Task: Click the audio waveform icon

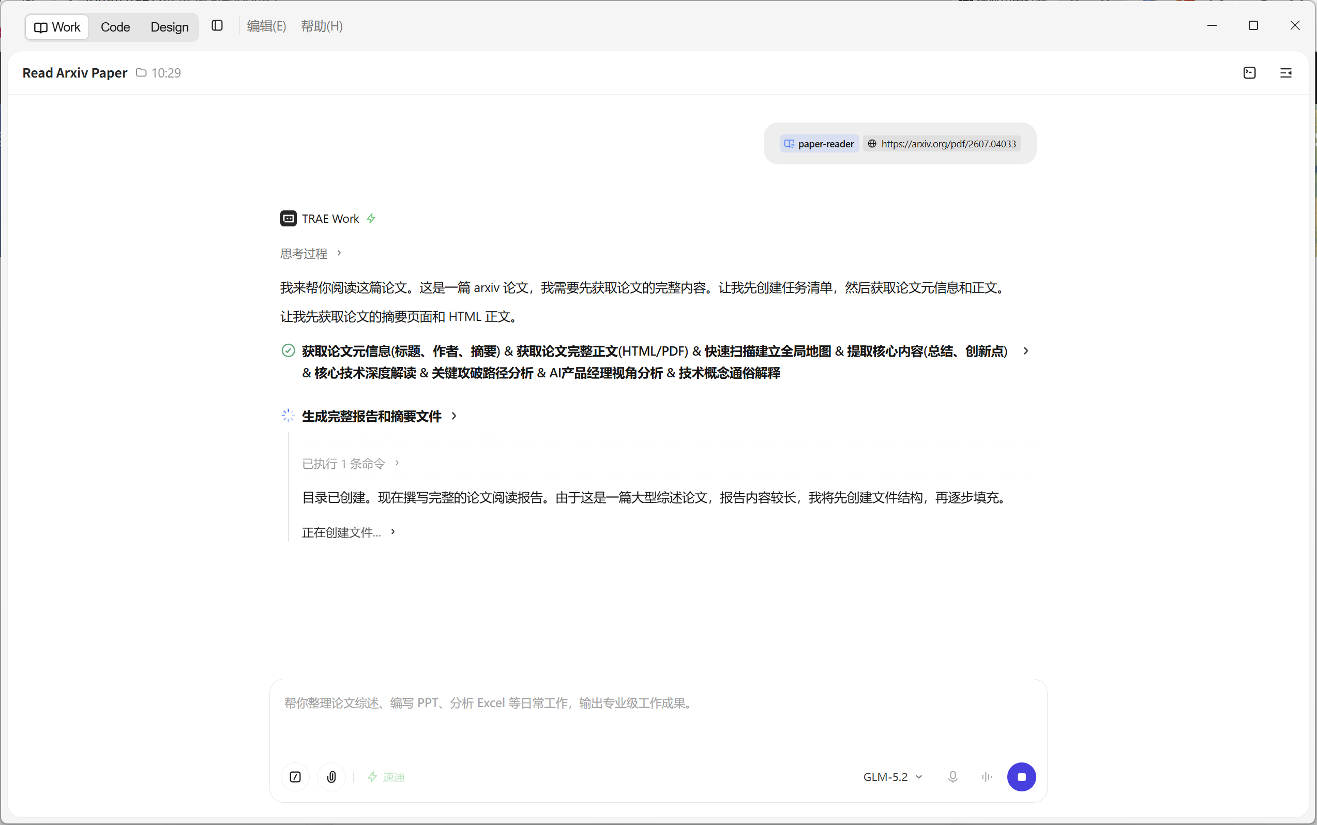Action: point(987,776)
